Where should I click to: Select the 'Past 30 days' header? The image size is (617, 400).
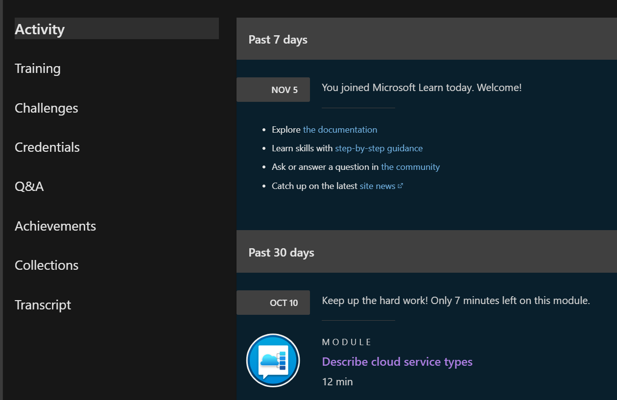(x=427, y=252)
